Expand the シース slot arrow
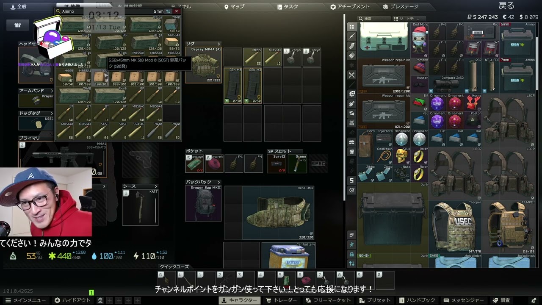The image size is (542, 305). coord(155,186)
